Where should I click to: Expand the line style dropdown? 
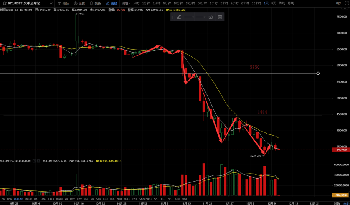tap(189, 17)
